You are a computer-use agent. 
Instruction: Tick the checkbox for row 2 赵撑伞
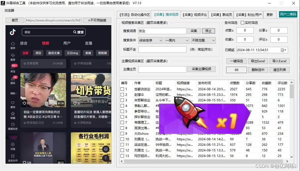point(122,95)
